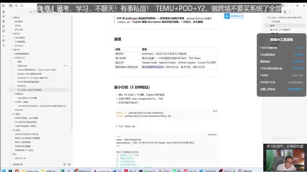Open the Windows Start button
The width and height of the screenshot is (307, 172).
pyautogui.click(x=3, y=171)
